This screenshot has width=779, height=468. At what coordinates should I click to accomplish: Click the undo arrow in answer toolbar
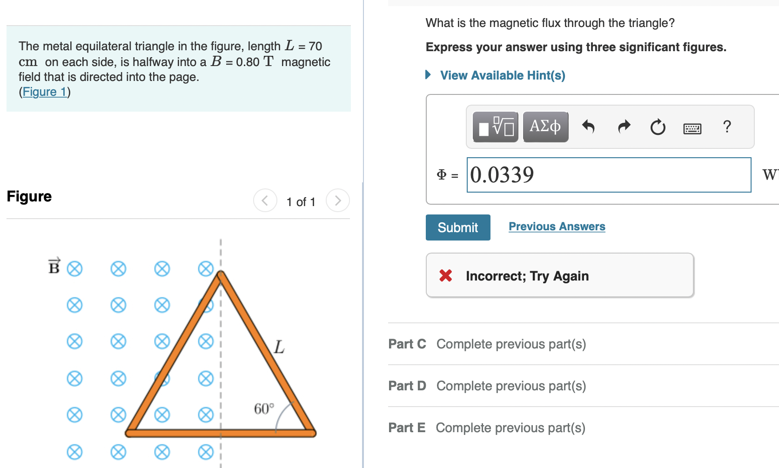(x=588, y=127)
